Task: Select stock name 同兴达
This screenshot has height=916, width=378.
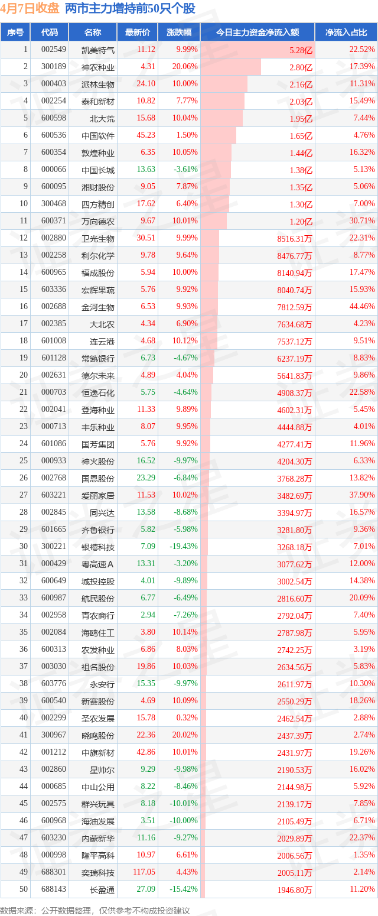Action: (x=102, y=513)
